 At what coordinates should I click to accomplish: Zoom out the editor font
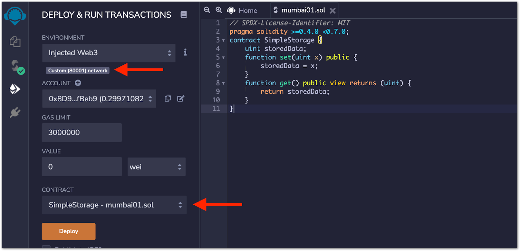207,10
